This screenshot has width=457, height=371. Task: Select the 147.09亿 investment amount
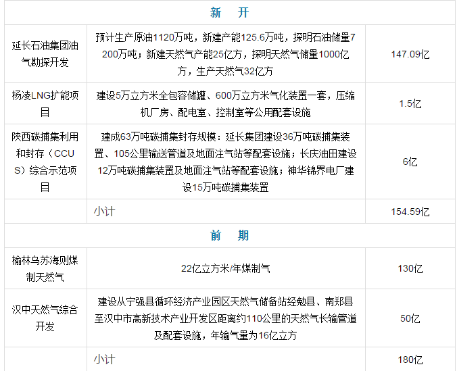coord(410,54)
